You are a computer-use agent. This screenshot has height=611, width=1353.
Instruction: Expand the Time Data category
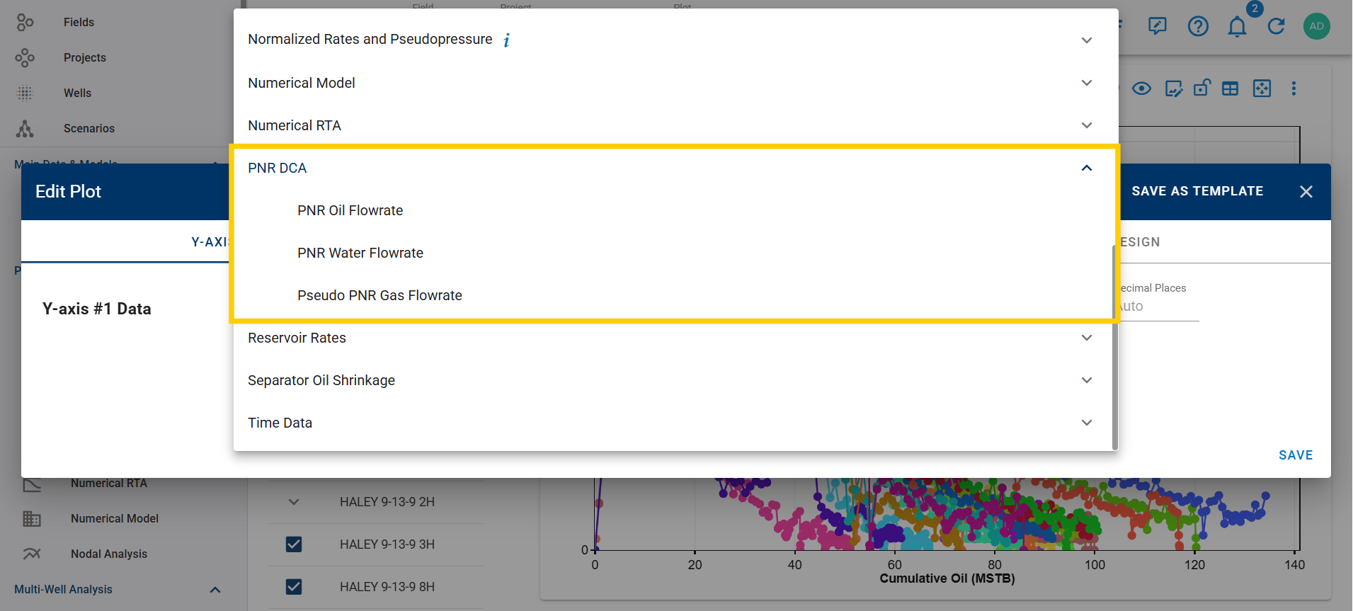(x=1087, y=423)
